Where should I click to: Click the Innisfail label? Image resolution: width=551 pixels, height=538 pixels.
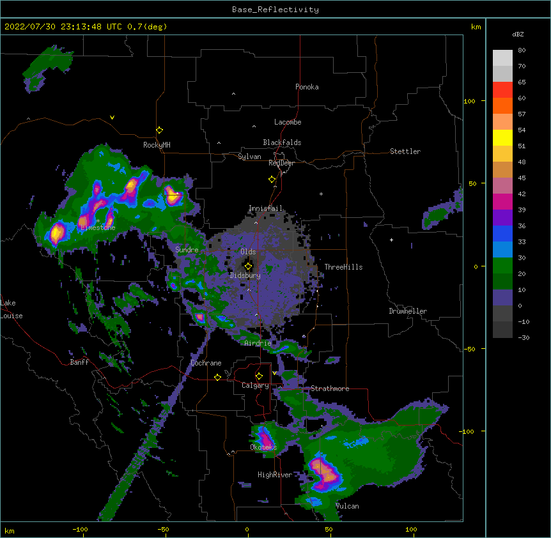click(x=265, y=208)
